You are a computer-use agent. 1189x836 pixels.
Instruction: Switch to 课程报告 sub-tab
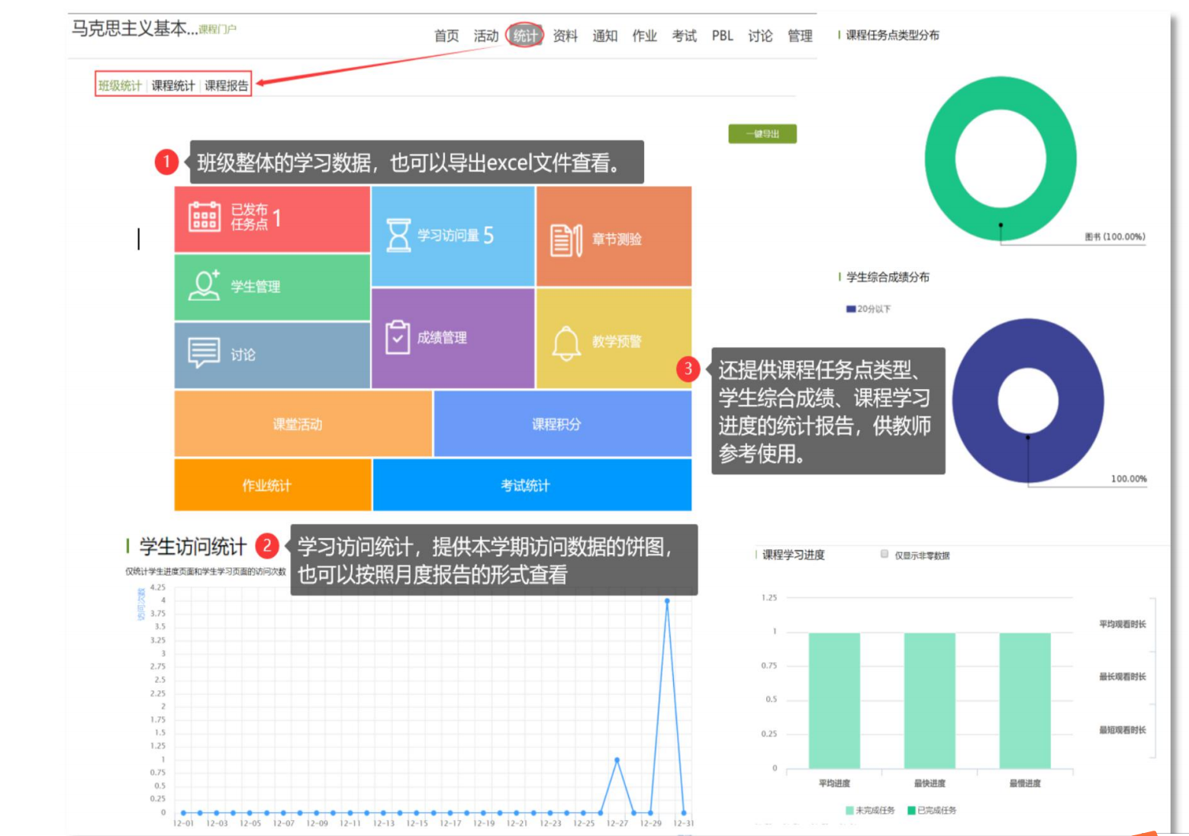click(x=227, y=85)
